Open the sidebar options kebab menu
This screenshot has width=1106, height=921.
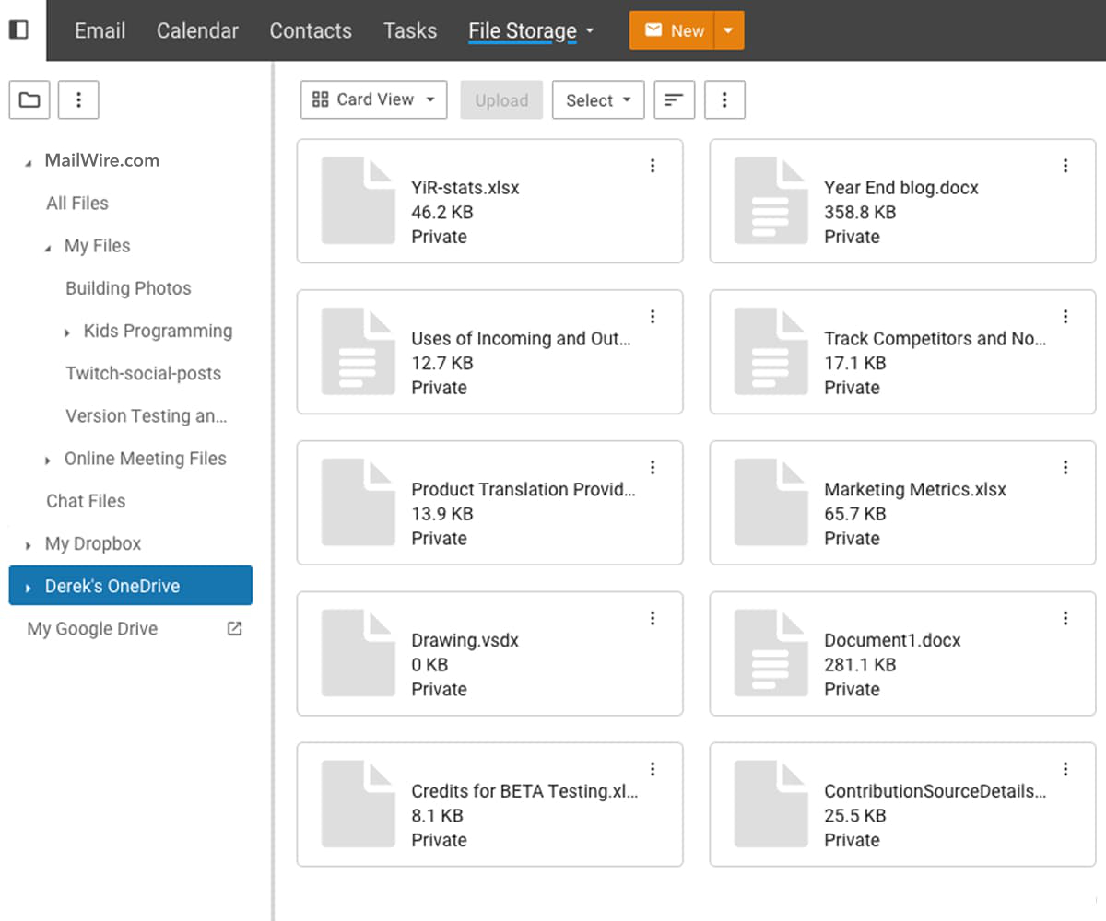(x=78, y=99)
